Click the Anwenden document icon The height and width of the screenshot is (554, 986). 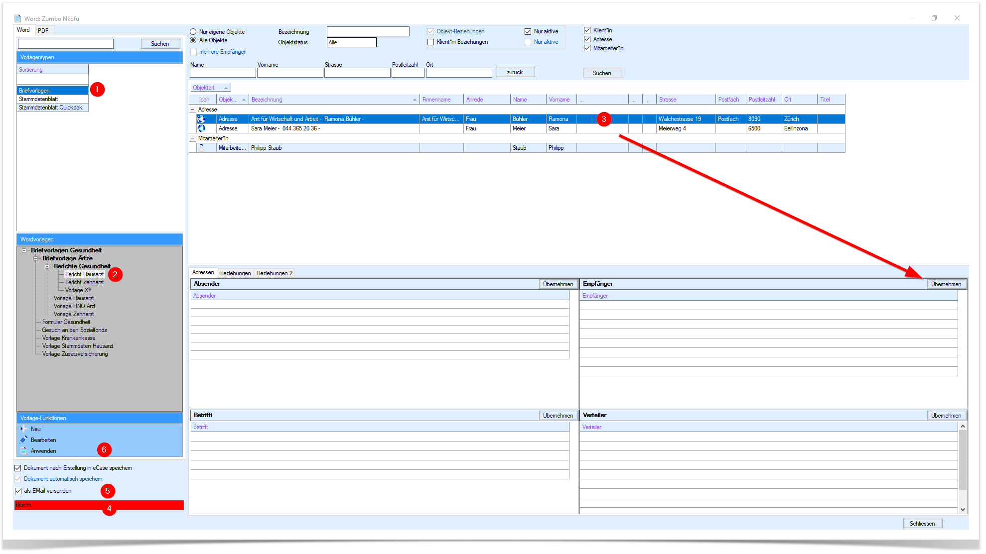tap(23, 451)
